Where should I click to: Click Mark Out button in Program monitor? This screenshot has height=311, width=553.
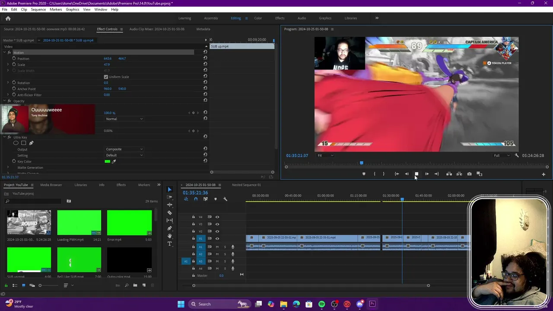(384, 174)
